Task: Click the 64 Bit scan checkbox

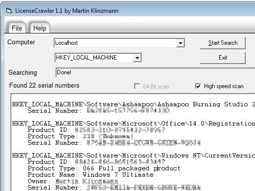Action: coord(137,86)
